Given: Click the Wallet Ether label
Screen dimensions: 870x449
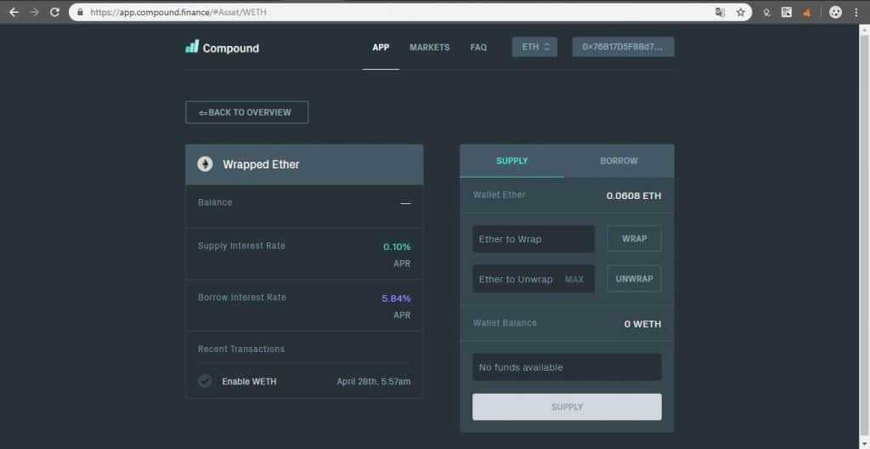Looking at the screenshot, I should pyautogui.click(x=500, y=195).
